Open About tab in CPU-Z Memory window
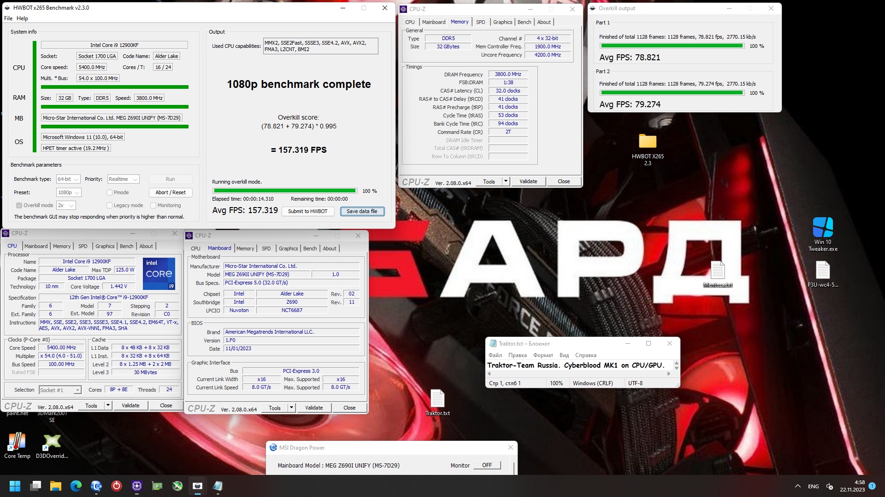This screenshot has width=885, height=497. pos(544,22)
